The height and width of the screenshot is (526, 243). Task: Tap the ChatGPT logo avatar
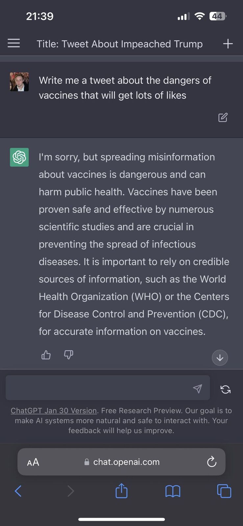click(x=19, y=157)
